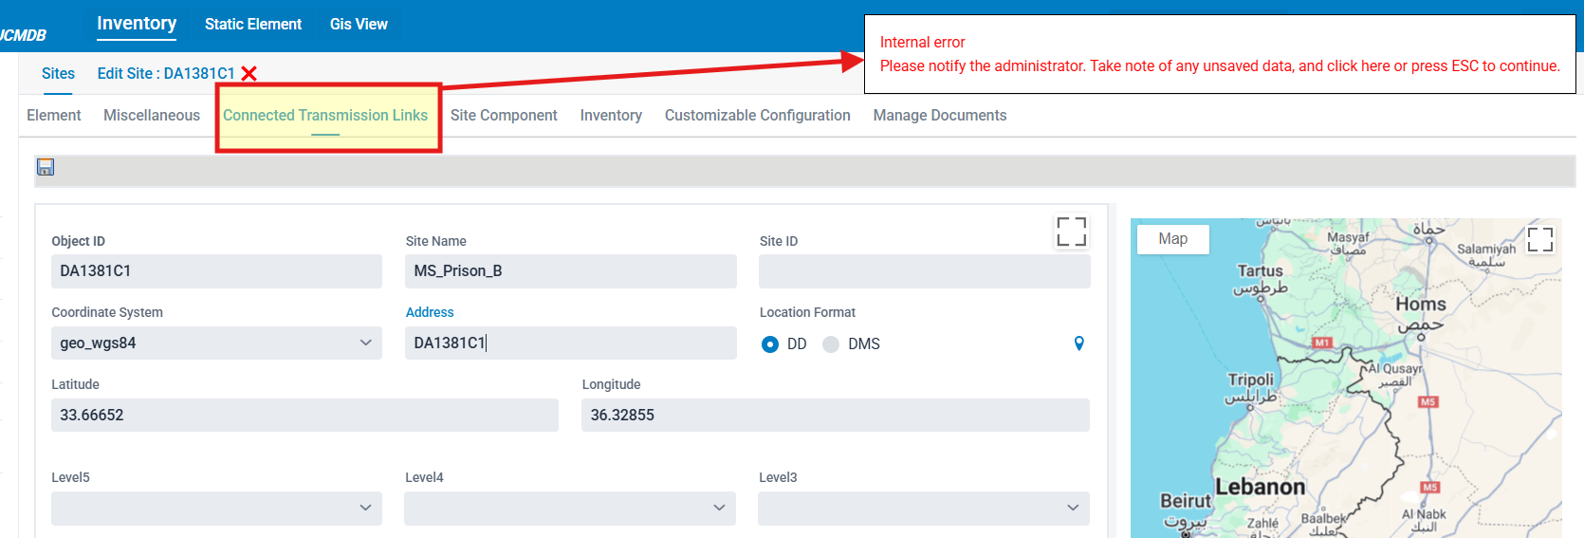
Task: Open the Site Component tab
Action: [x=504, y=116]
